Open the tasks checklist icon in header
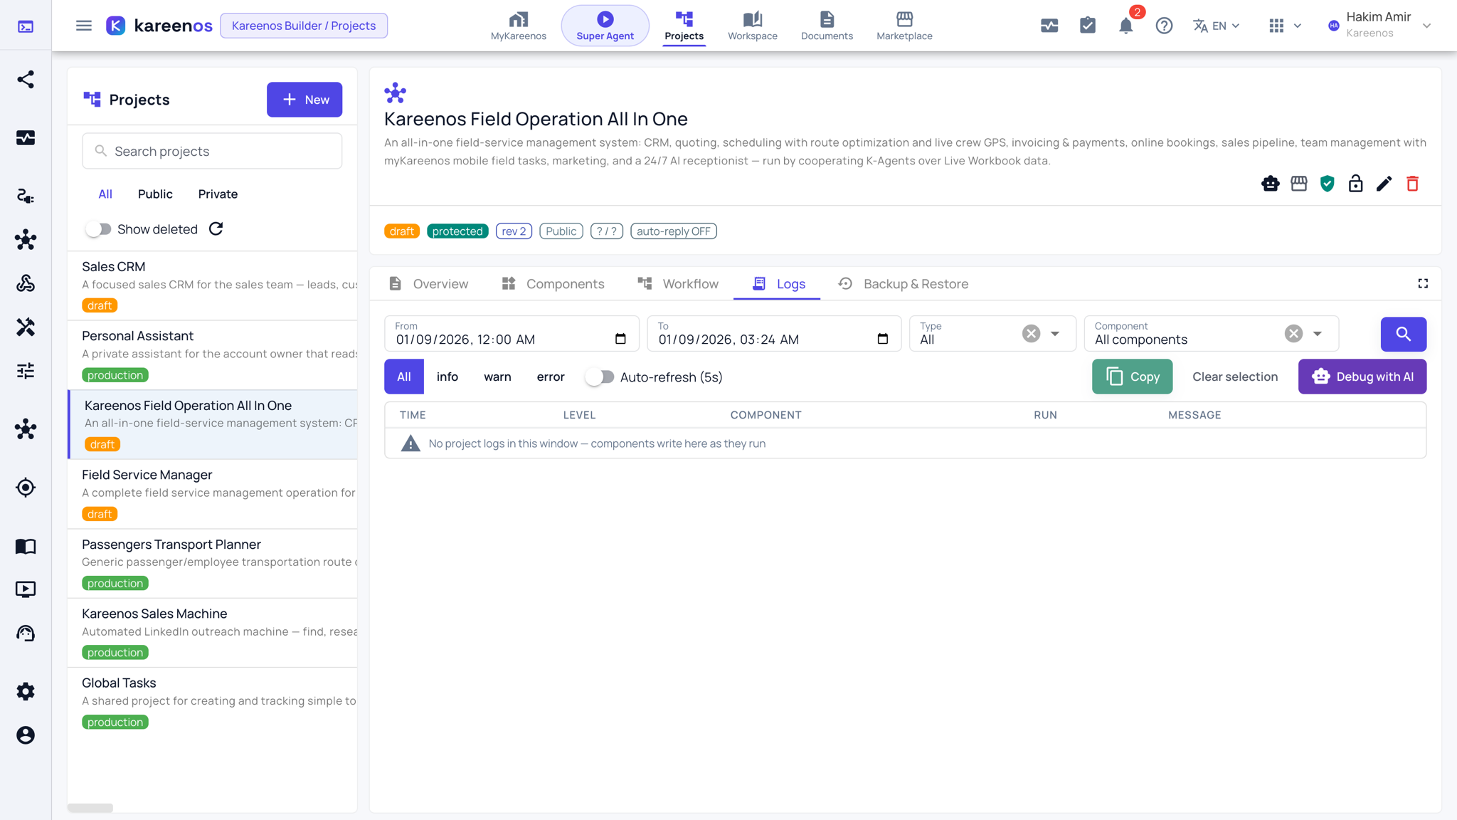 click(x=1088, y=26)
